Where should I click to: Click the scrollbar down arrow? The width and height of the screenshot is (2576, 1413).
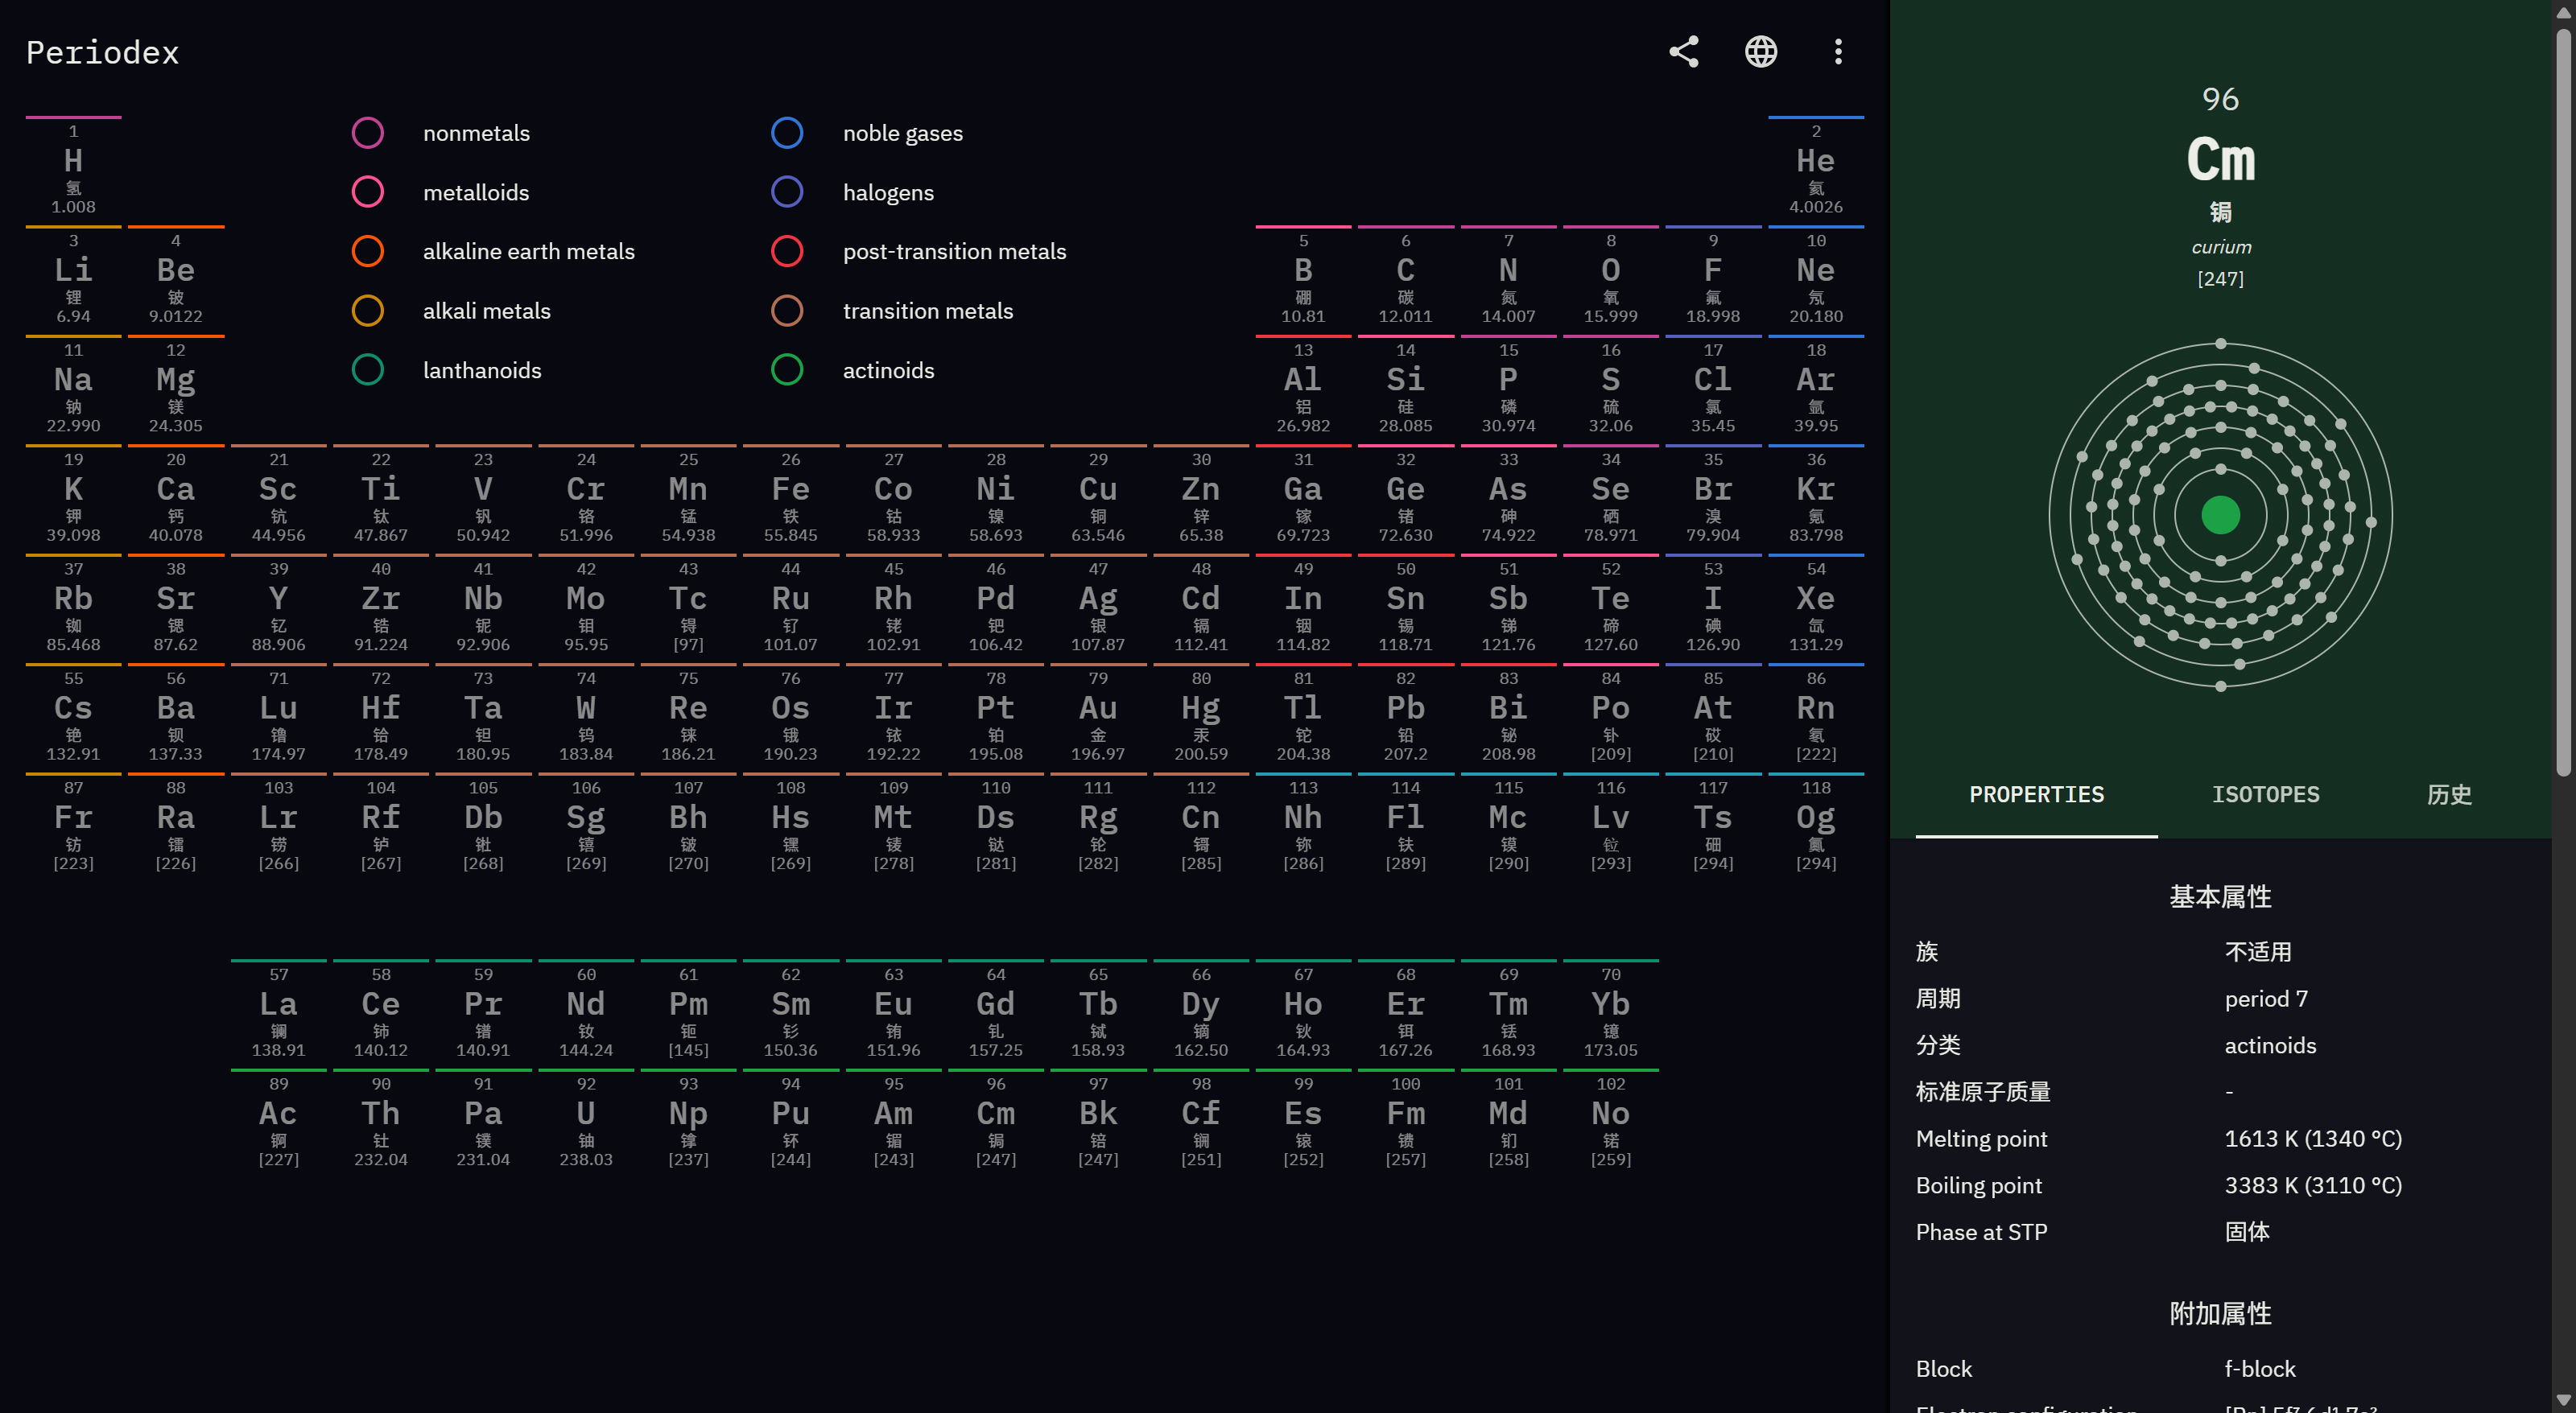2563,1400
